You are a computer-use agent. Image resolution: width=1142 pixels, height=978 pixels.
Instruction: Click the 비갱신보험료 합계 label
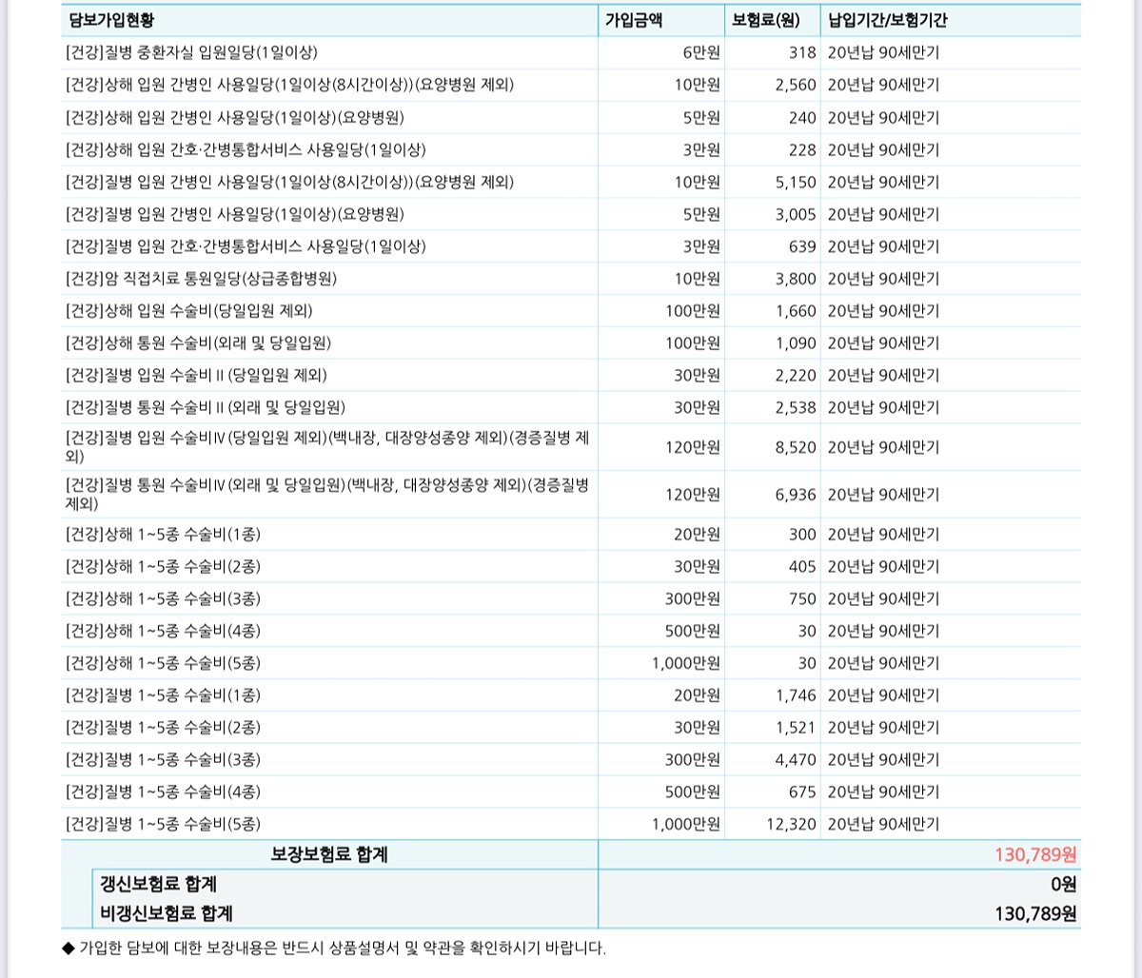tap(167, 914)
